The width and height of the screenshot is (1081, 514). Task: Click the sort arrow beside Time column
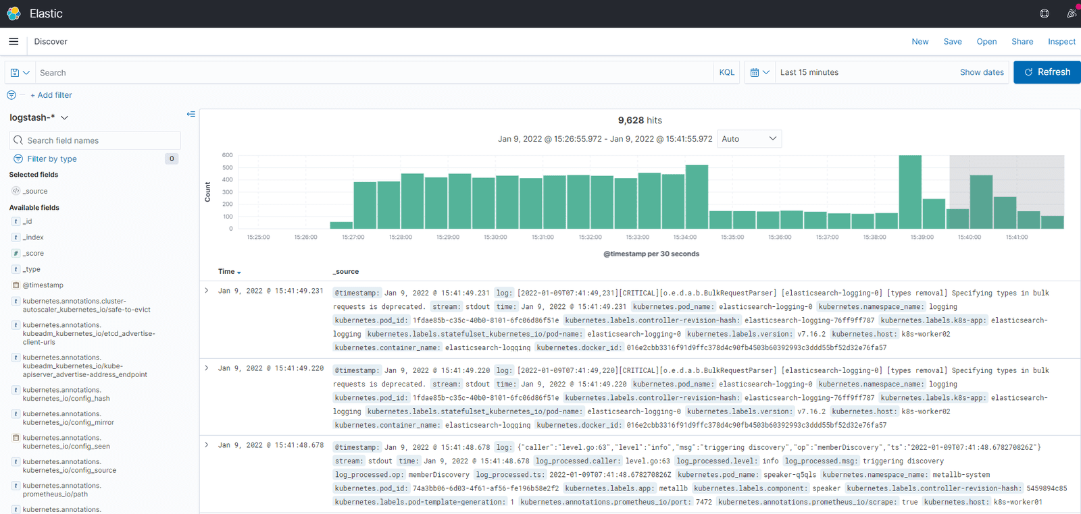[x=239, y=273]
